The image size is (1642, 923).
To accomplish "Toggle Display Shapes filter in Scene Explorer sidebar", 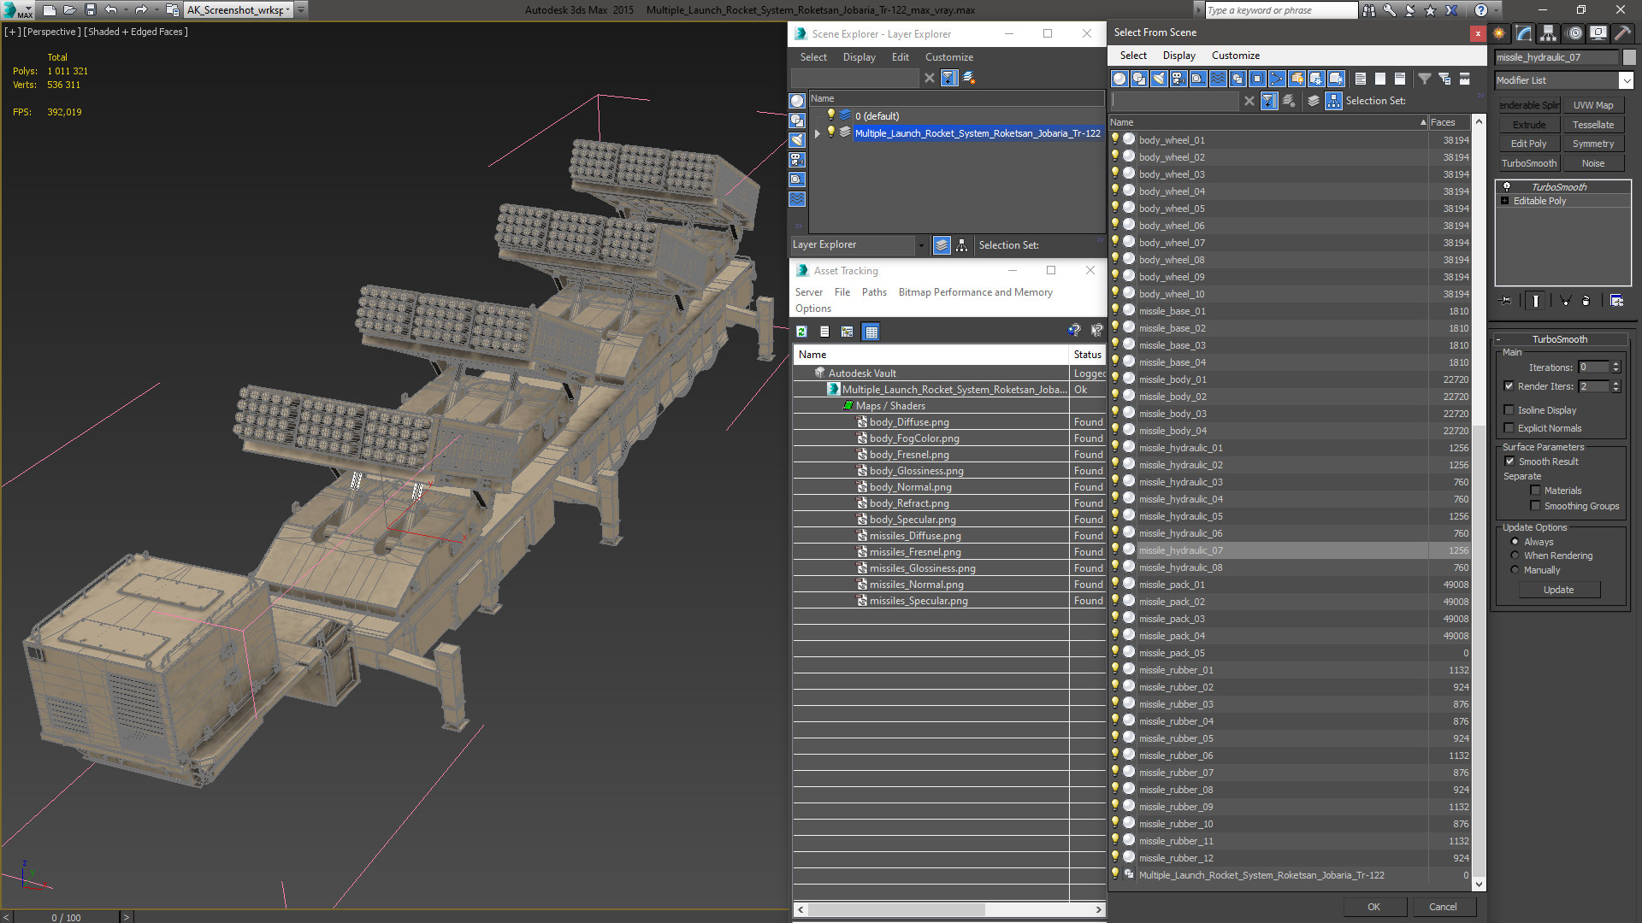I will [797, 121].
